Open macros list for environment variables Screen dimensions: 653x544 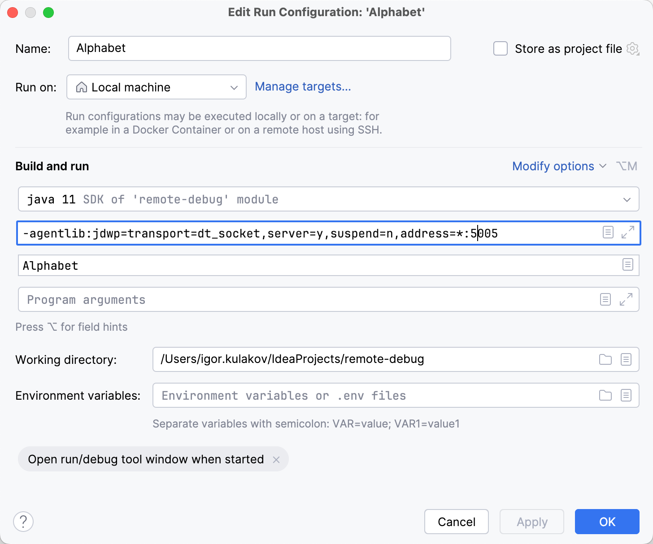[x=627, y=395]
